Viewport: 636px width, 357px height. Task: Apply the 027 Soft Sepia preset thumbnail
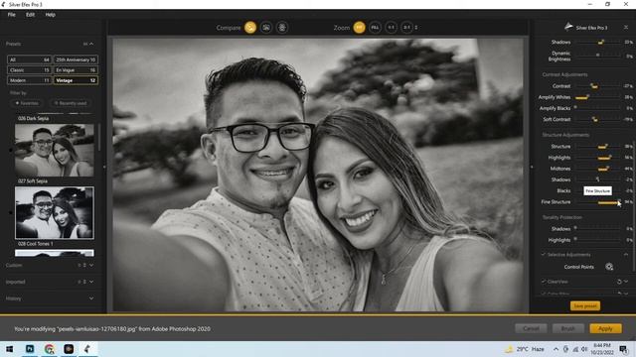[55, 213]
